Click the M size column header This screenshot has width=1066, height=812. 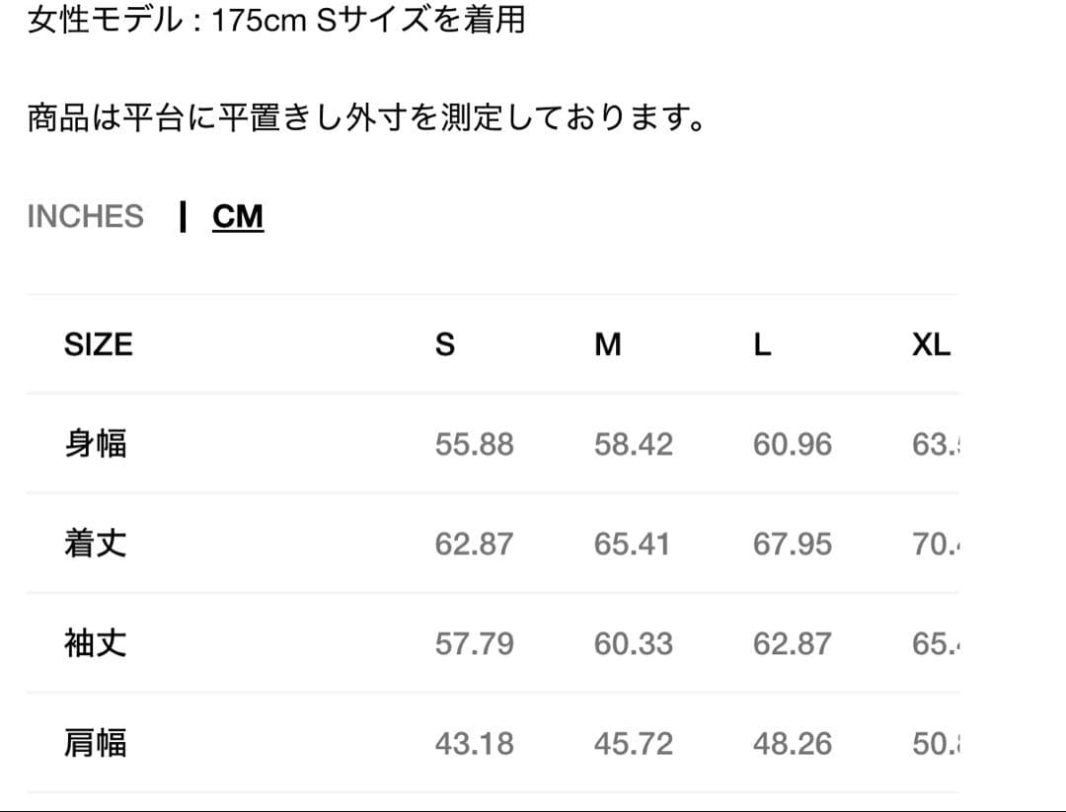click(608, 344)
